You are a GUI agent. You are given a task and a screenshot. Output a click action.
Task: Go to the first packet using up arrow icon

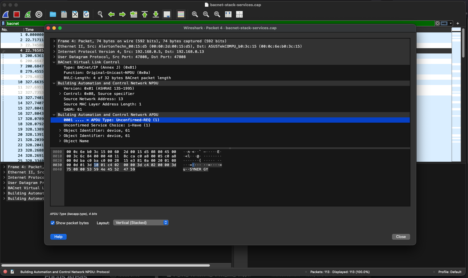[145, 14]
